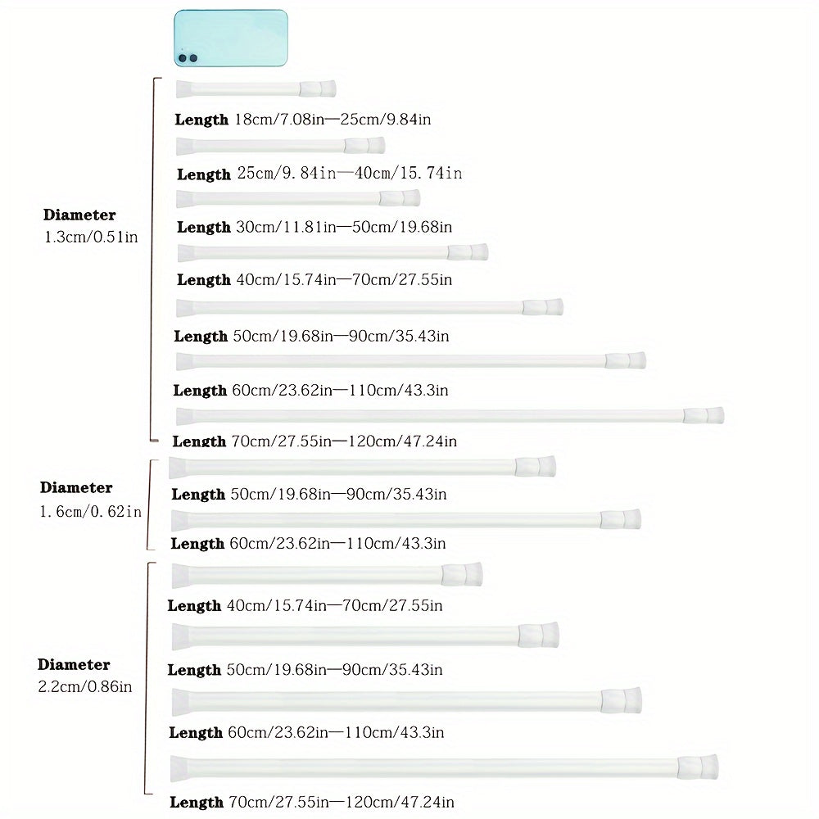This screenshot has width=819, height=819.
Task: Click the 1.3cm-group 40cm–70cm rod
Action: (x=333, y=252)
